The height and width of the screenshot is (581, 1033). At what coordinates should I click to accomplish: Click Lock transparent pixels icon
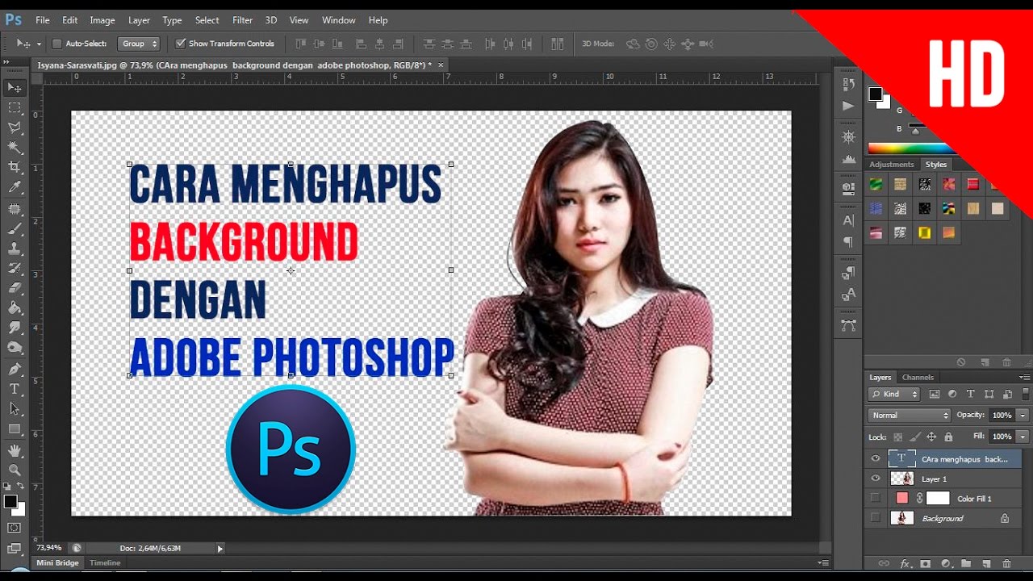898,437
